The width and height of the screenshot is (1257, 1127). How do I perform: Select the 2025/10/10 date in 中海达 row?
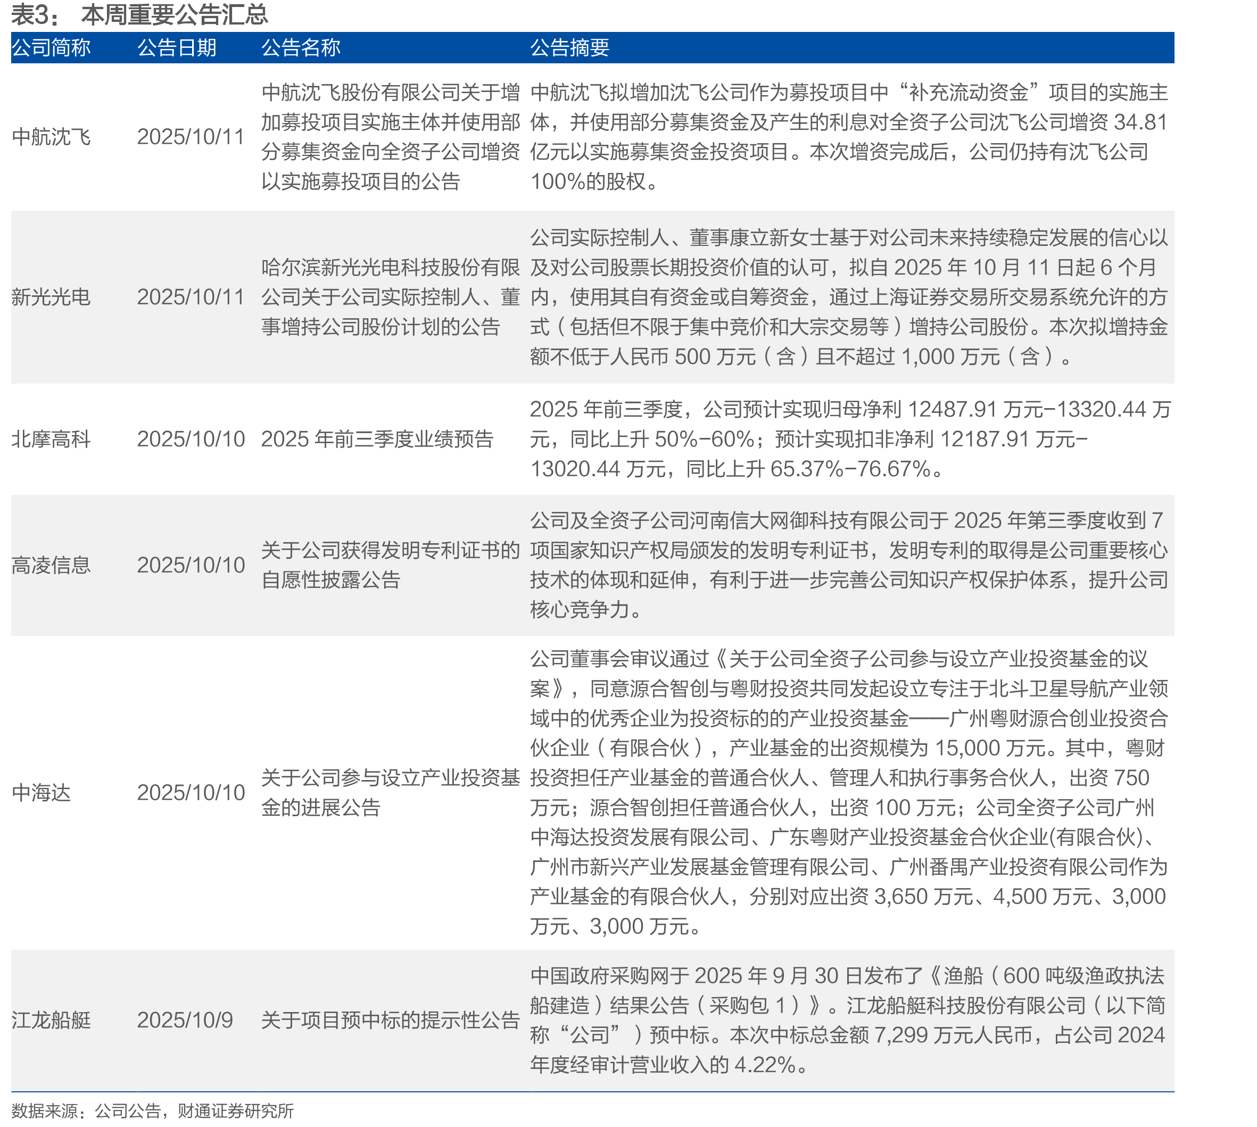pyautogui.click(x=191, y=793)
